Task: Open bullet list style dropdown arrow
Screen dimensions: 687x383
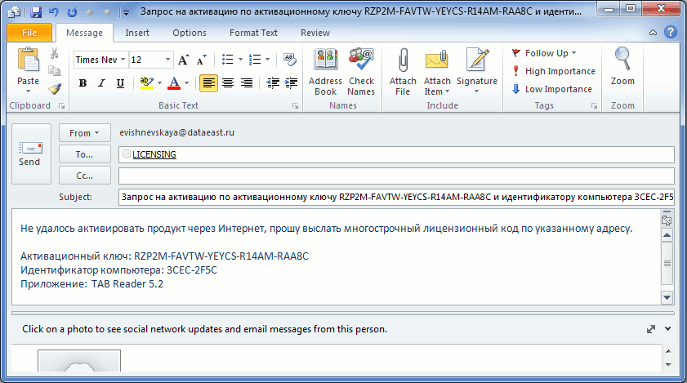Action: click(x=240, y=59)
